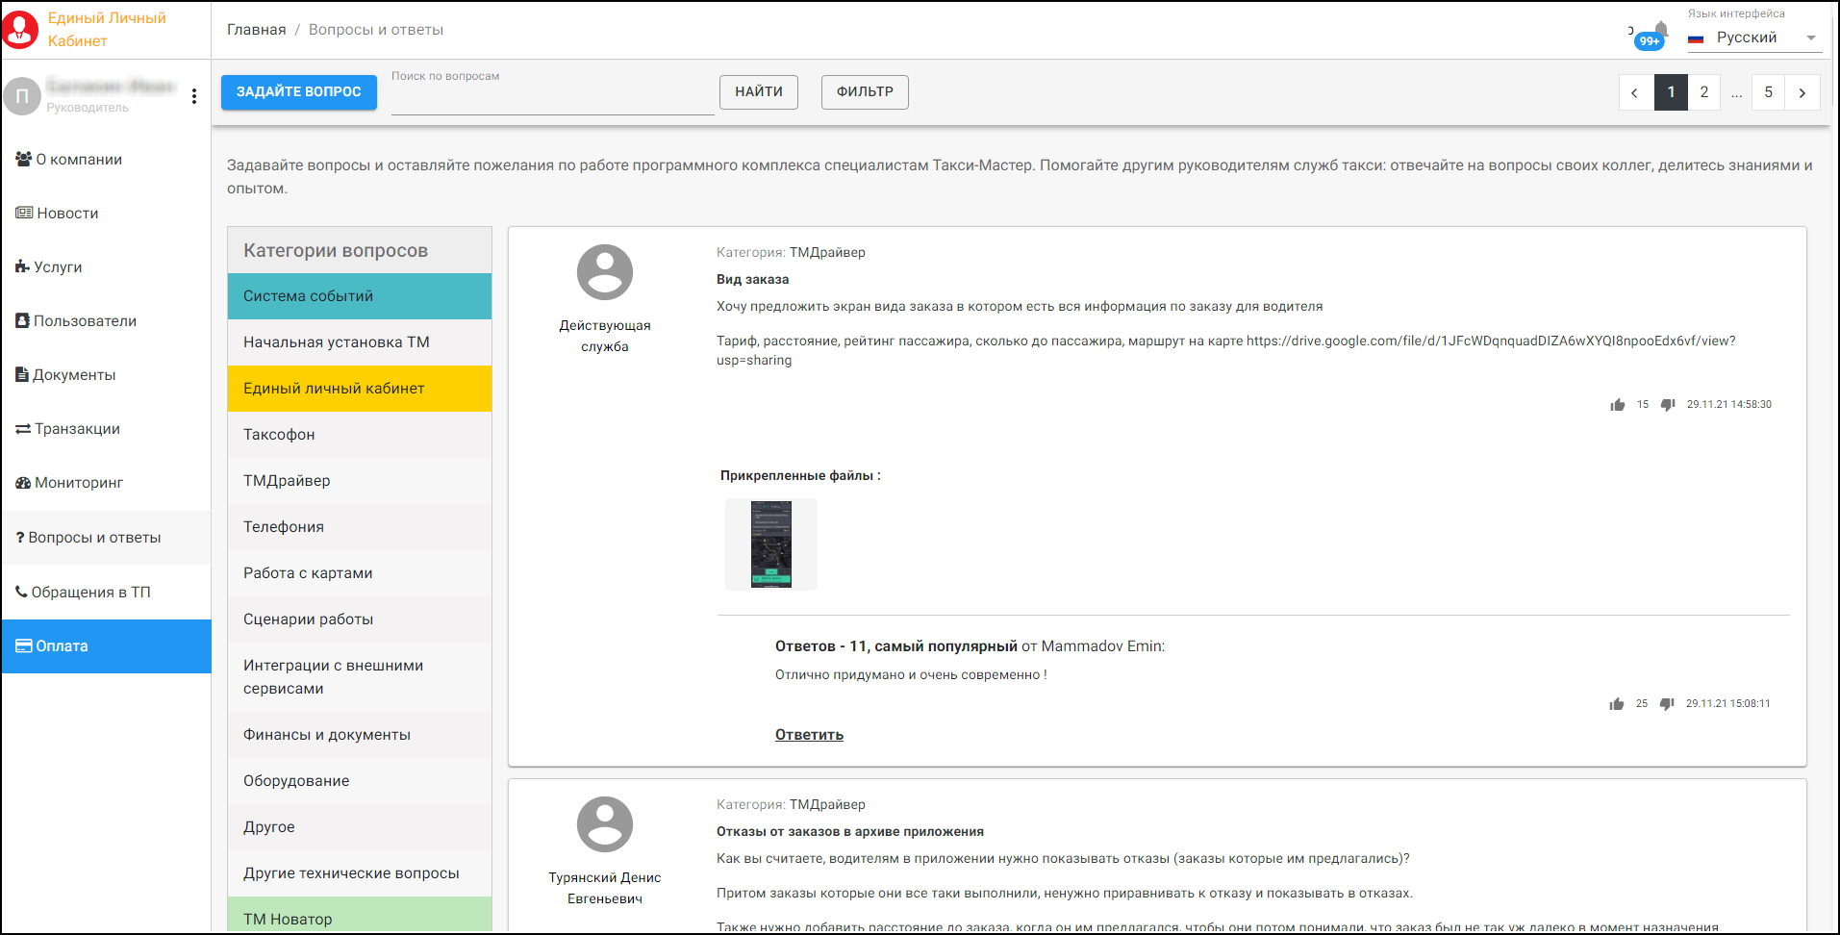Screen dimensions: 1840x935
Task: Dislike the 'Вид заказа' question with thumbs down
Action: coord(1667,405)
